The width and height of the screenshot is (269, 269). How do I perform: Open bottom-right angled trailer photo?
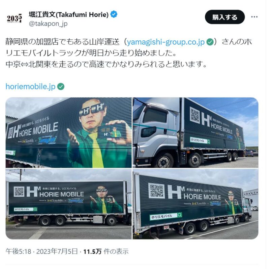point(196,204)
